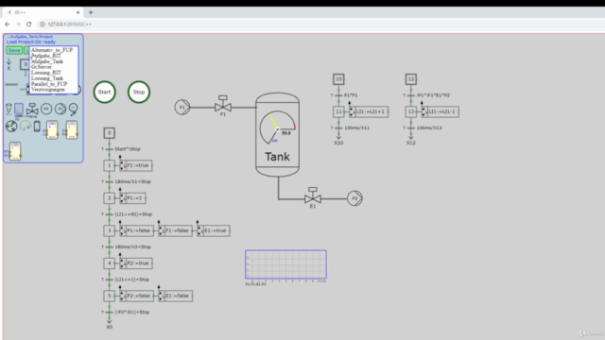Image resolution: width=605 pixels, height=340 pixels.
Task: Pick the phone device palette icon
Action: point(37,126)
